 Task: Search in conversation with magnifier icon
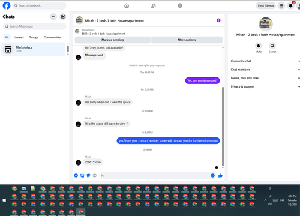(272, 46)
